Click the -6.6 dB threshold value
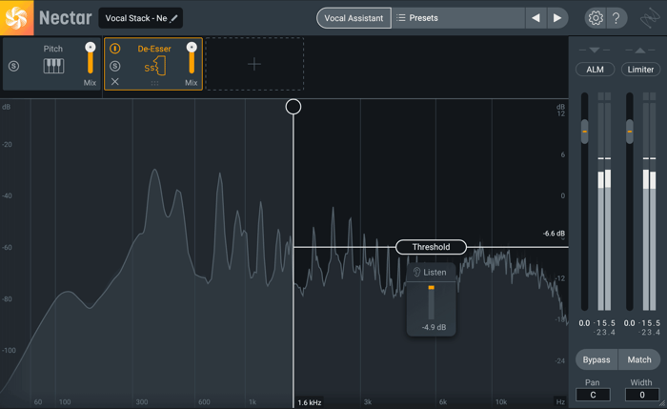The width and height of the screenshot is (667, 409). [554, 234]
